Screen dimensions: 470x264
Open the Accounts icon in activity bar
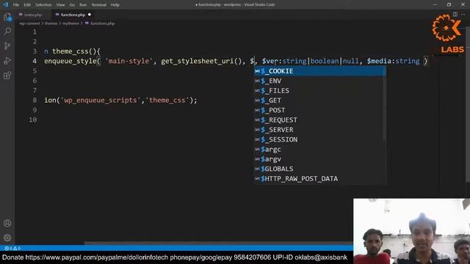click(7, 223)
